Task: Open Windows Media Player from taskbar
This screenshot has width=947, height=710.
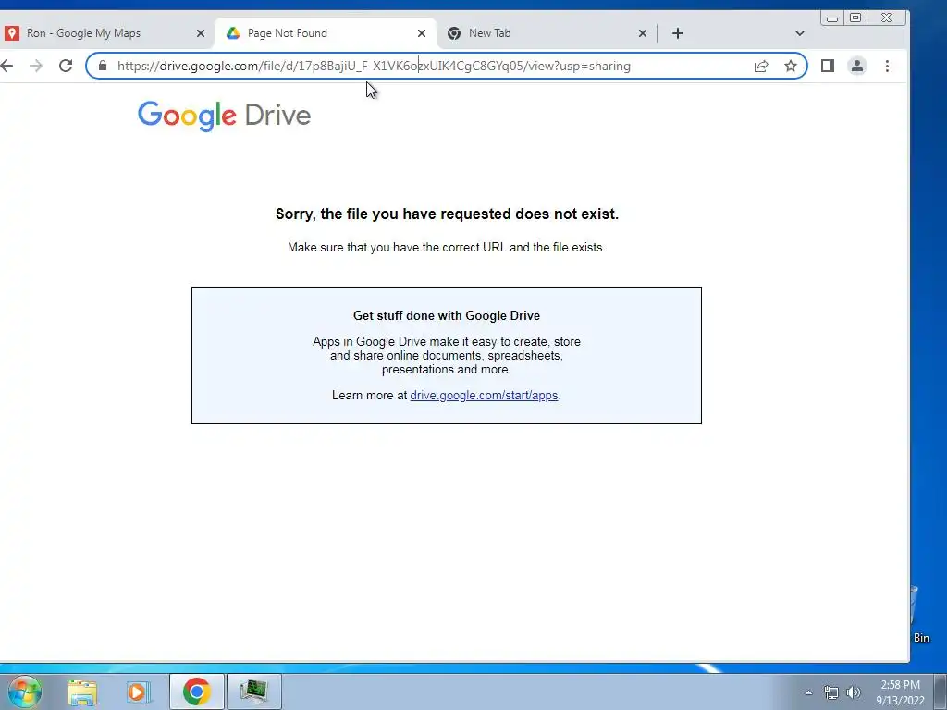Action: tap(138, 692)
